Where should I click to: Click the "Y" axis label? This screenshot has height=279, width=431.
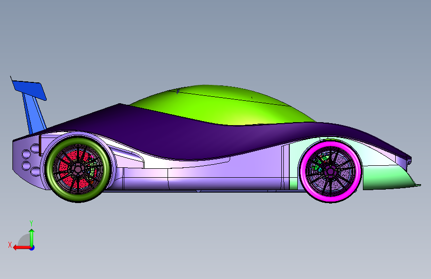click(31, 223)
